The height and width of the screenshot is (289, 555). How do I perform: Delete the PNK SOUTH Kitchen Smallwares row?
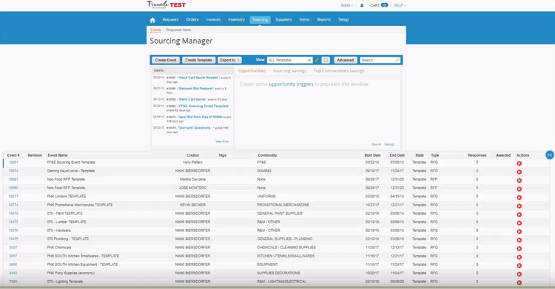519,256
